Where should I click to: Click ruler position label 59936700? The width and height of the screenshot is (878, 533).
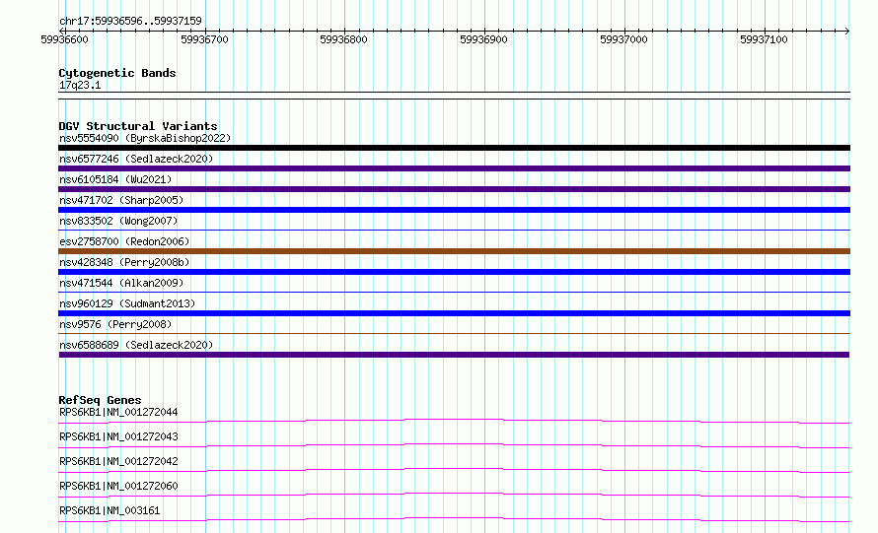point(204,39)
